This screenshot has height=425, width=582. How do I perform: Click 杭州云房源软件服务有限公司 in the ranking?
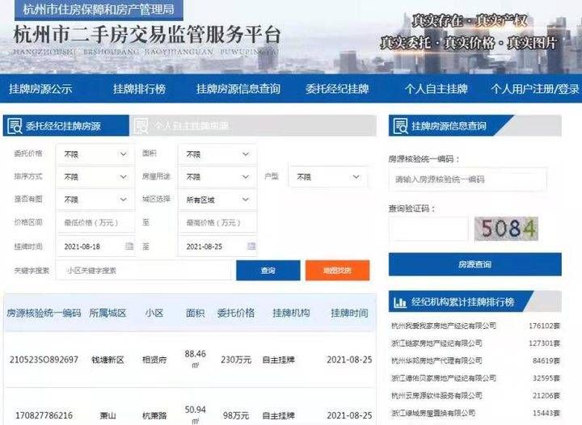point(436,395)
